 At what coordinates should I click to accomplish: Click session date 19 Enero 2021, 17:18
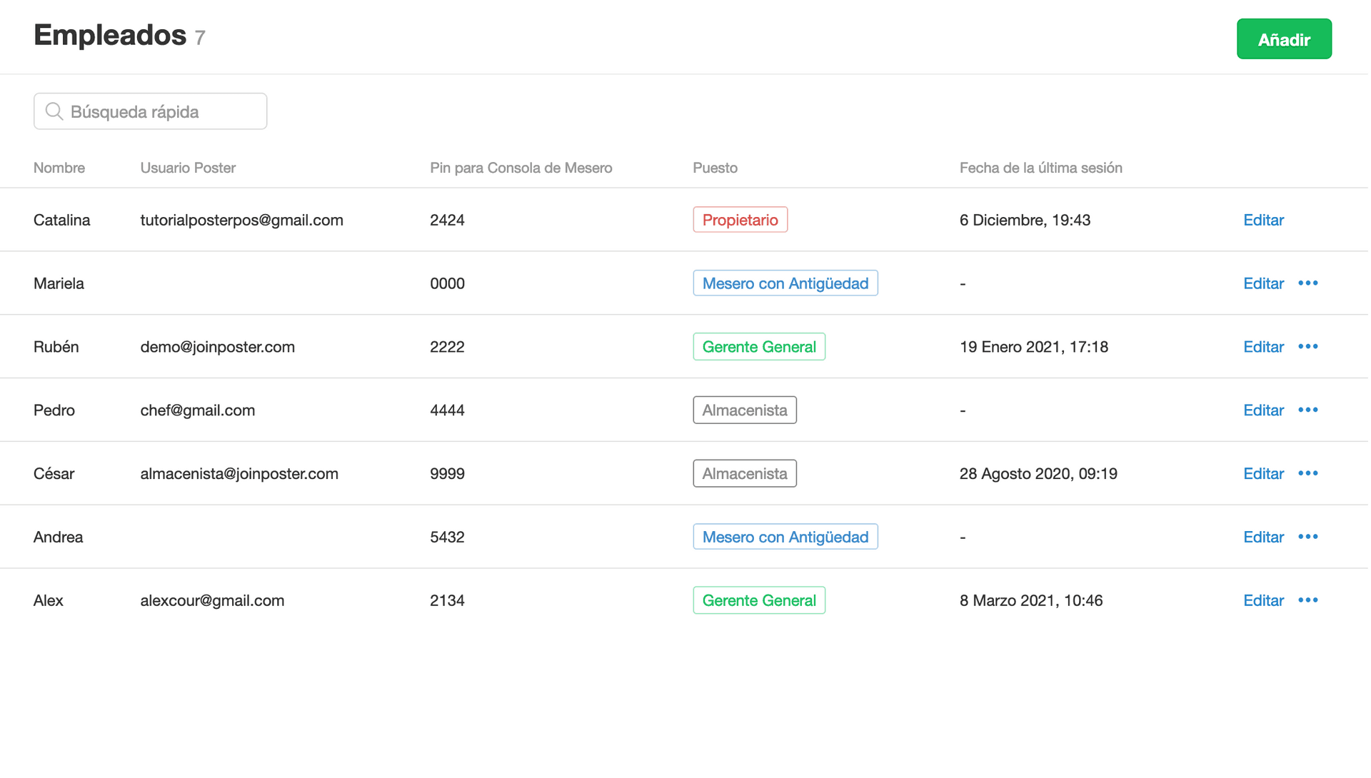click(x=1033, y=347)
